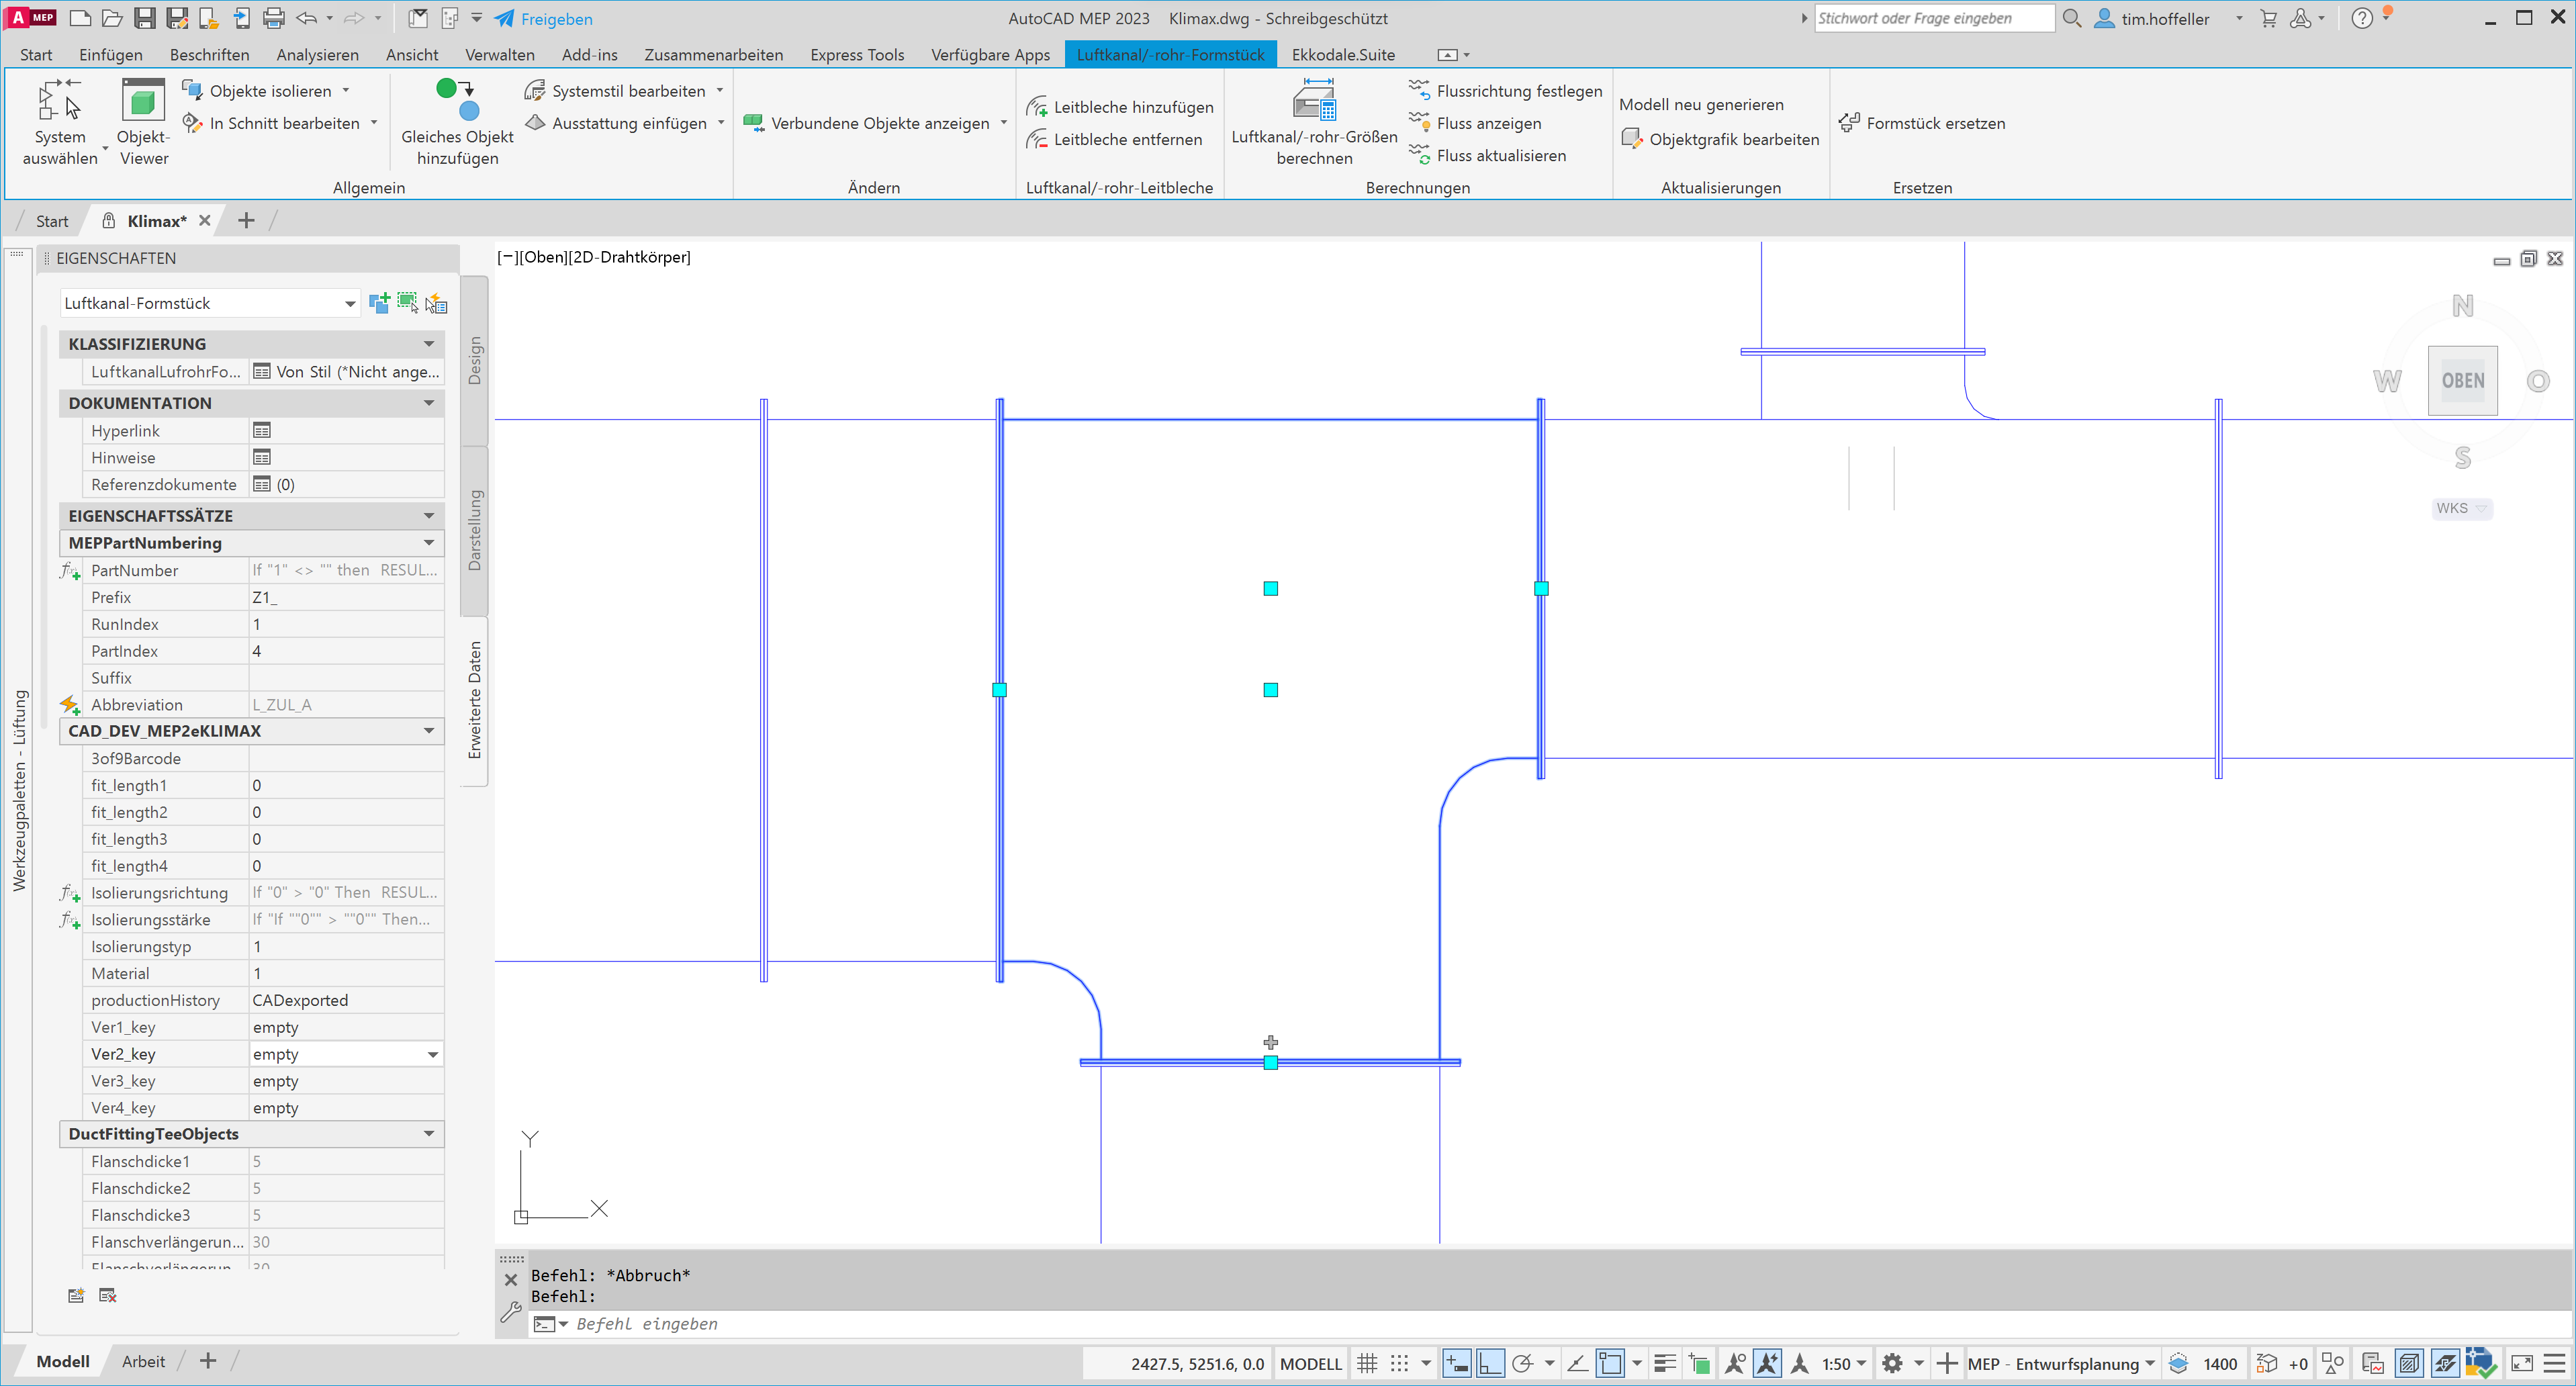Screen dimensions: 2576x1386
Task: Open the Hinweise notes icon
Action: [262, 457]
